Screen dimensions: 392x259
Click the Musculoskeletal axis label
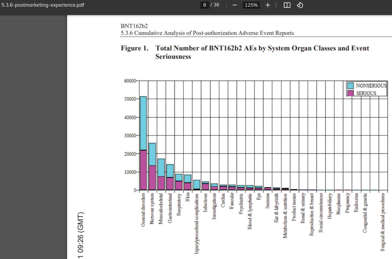161,208
